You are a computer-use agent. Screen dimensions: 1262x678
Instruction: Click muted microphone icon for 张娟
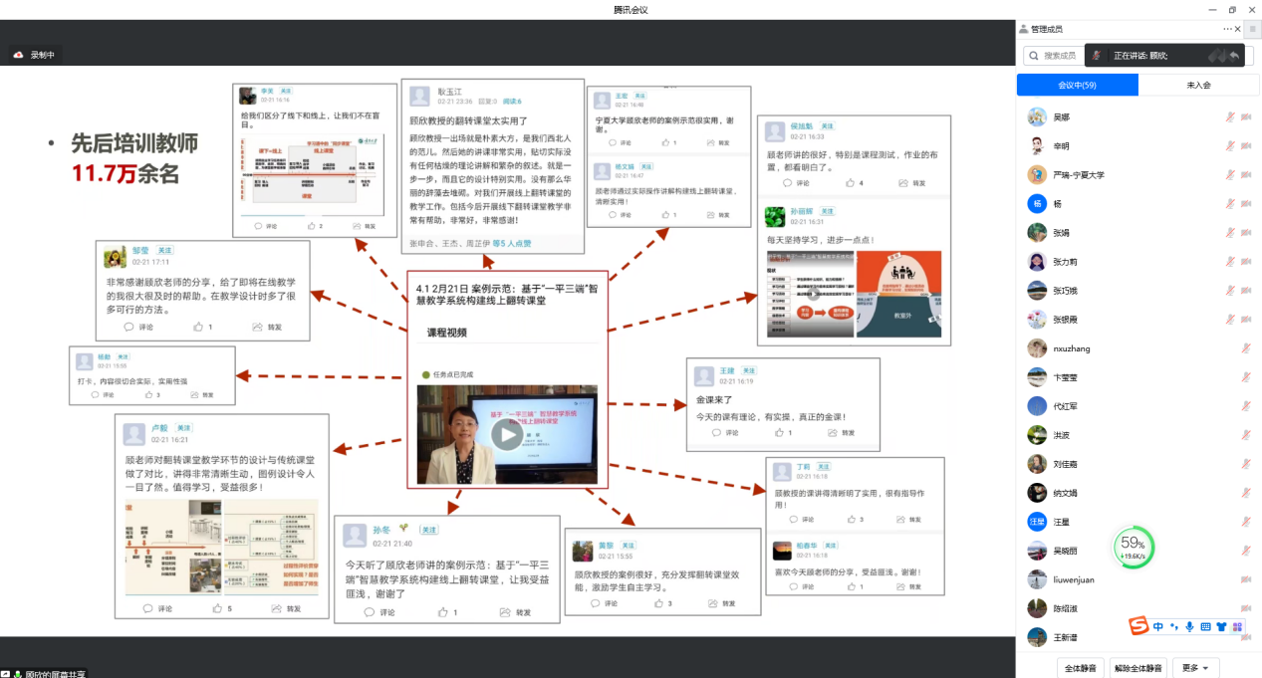(x=1230, y=233)
